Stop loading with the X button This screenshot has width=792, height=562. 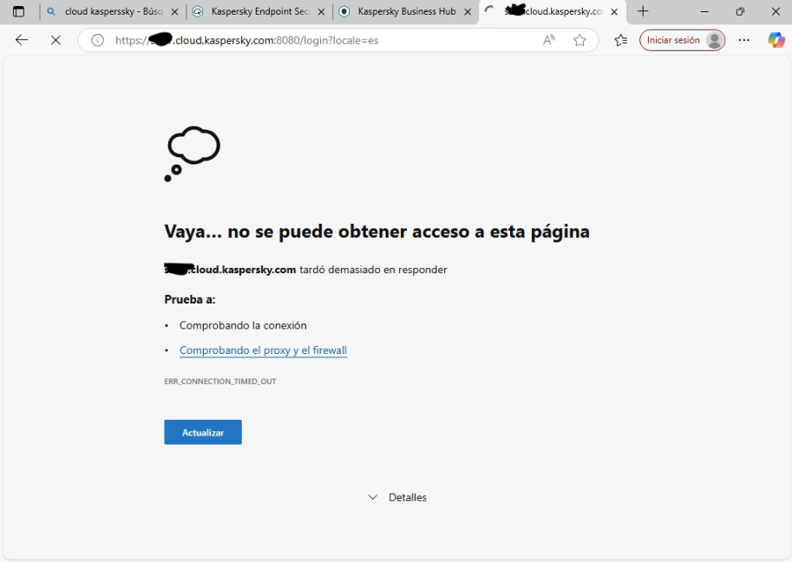56,40
